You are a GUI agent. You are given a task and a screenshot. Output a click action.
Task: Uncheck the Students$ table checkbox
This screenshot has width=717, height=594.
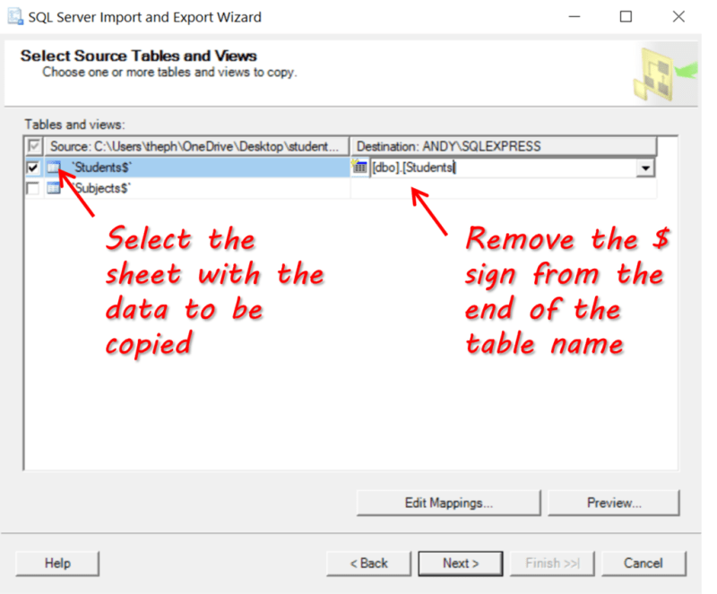coord(32,168)
